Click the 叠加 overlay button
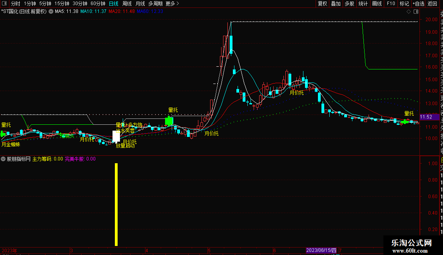This screenshot has width=443, height=255. coord(336,4)
